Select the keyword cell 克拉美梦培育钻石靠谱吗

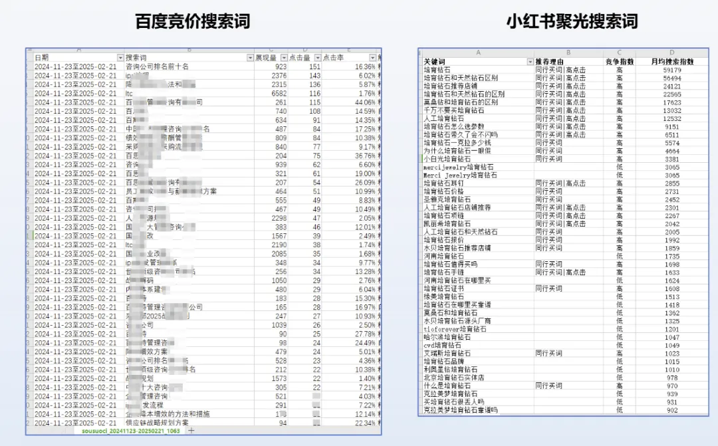[478, 410]
